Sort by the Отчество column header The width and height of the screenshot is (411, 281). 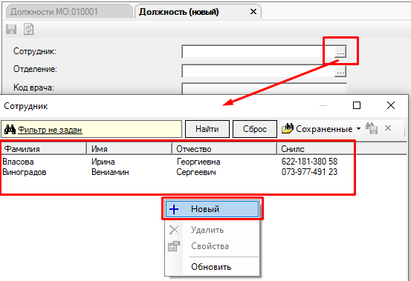224,149
